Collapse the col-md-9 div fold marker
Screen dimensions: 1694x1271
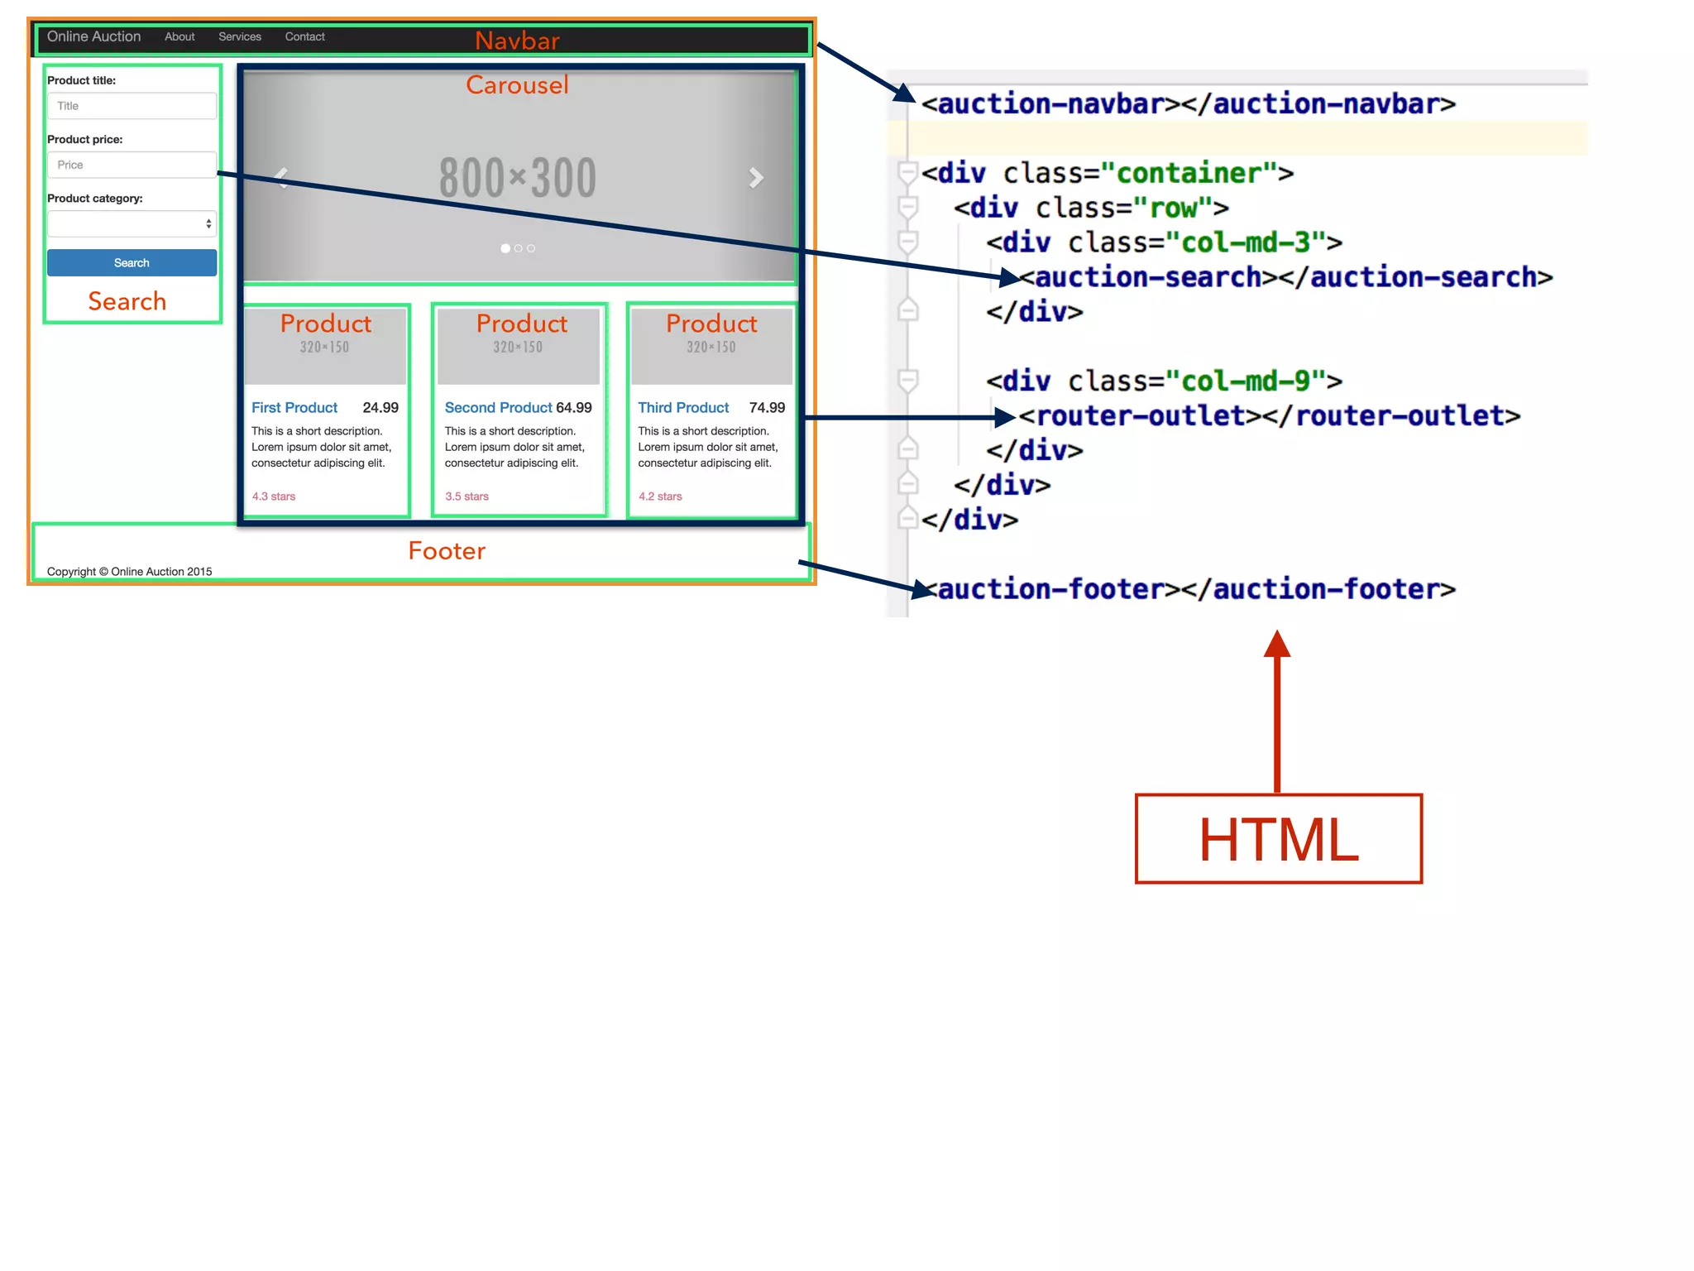coord(908,381)
